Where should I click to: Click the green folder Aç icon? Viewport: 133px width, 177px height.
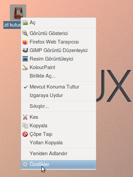25,22
